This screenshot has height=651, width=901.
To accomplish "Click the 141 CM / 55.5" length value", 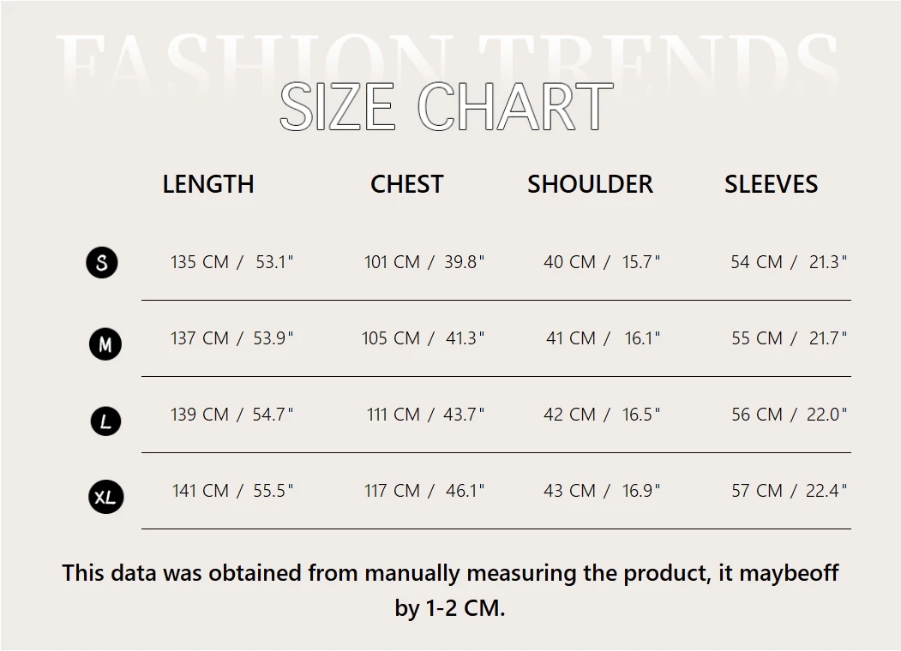I will 232,491.
